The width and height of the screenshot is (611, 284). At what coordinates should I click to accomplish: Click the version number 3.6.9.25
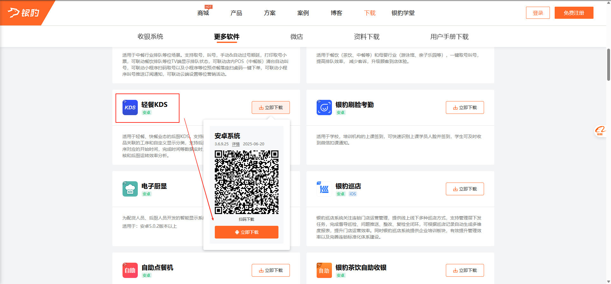[x=221, y=144]
